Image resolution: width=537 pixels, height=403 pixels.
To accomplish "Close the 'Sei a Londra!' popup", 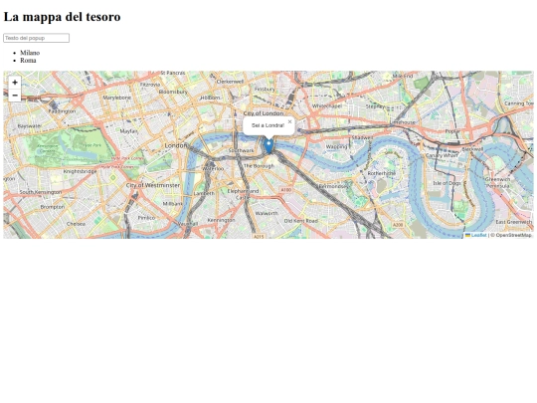I will click(x=289, y=121).
